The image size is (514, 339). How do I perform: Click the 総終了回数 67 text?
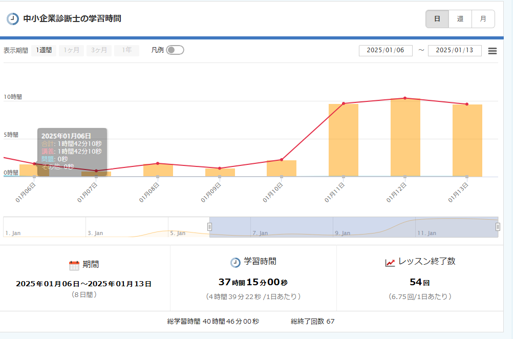[313, 321]
